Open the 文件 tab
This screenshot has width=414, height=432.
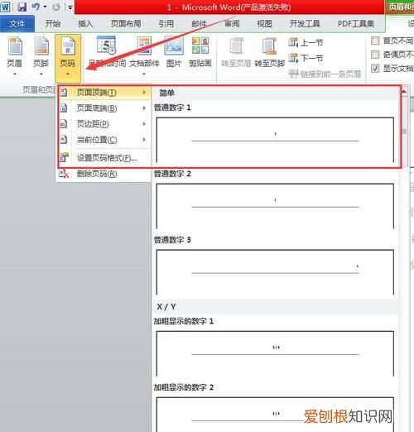click(17, 24)
